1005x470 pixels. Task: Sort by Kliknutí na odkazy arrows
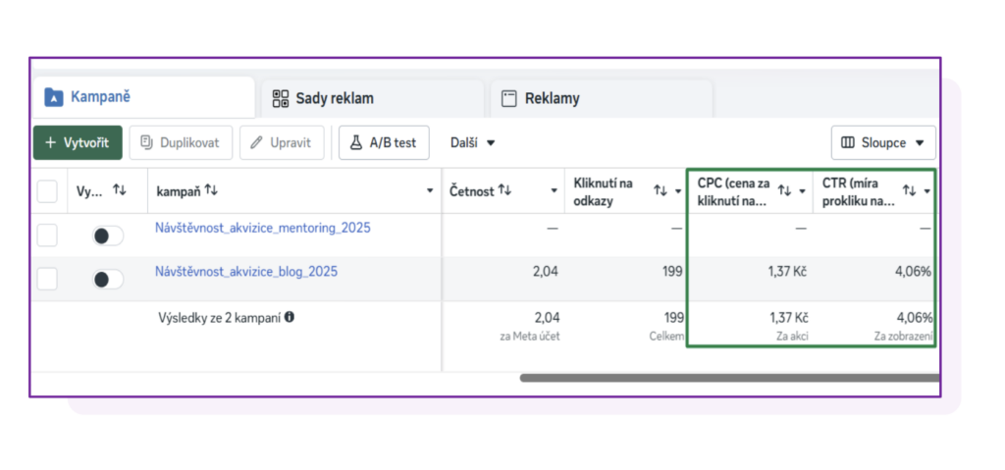click(x=661, y=190)
